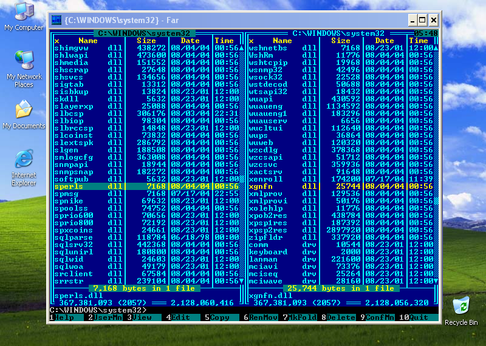Click left panel scrollbar up arrow
Image resolution: width=486 pixels, height=346 pixels.
point(241,48)
